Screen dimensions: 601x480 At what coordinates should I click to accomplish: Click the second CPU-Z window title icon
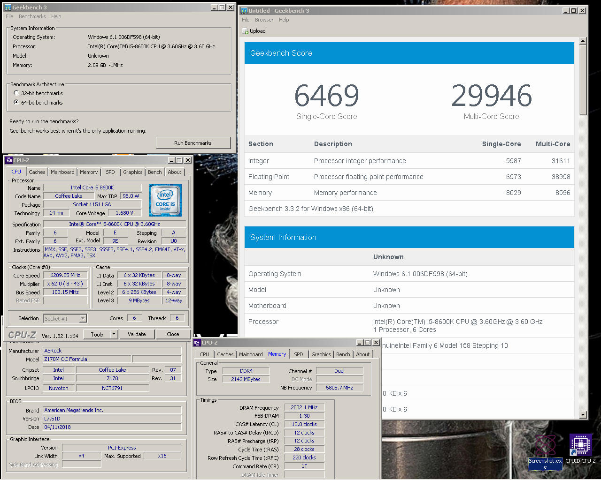198,343
